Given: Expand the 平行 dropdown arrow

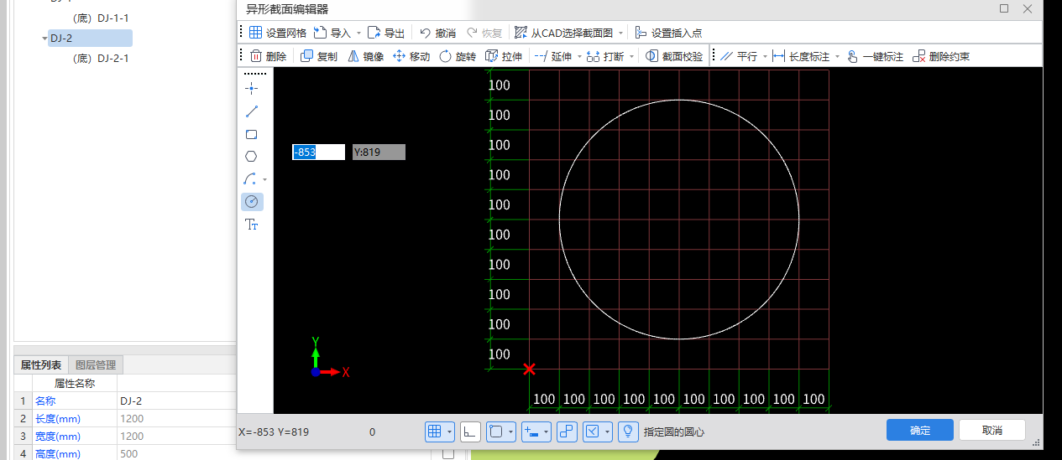Looking at the screenshot, I should pyautogui.click(x=766, y=57).
